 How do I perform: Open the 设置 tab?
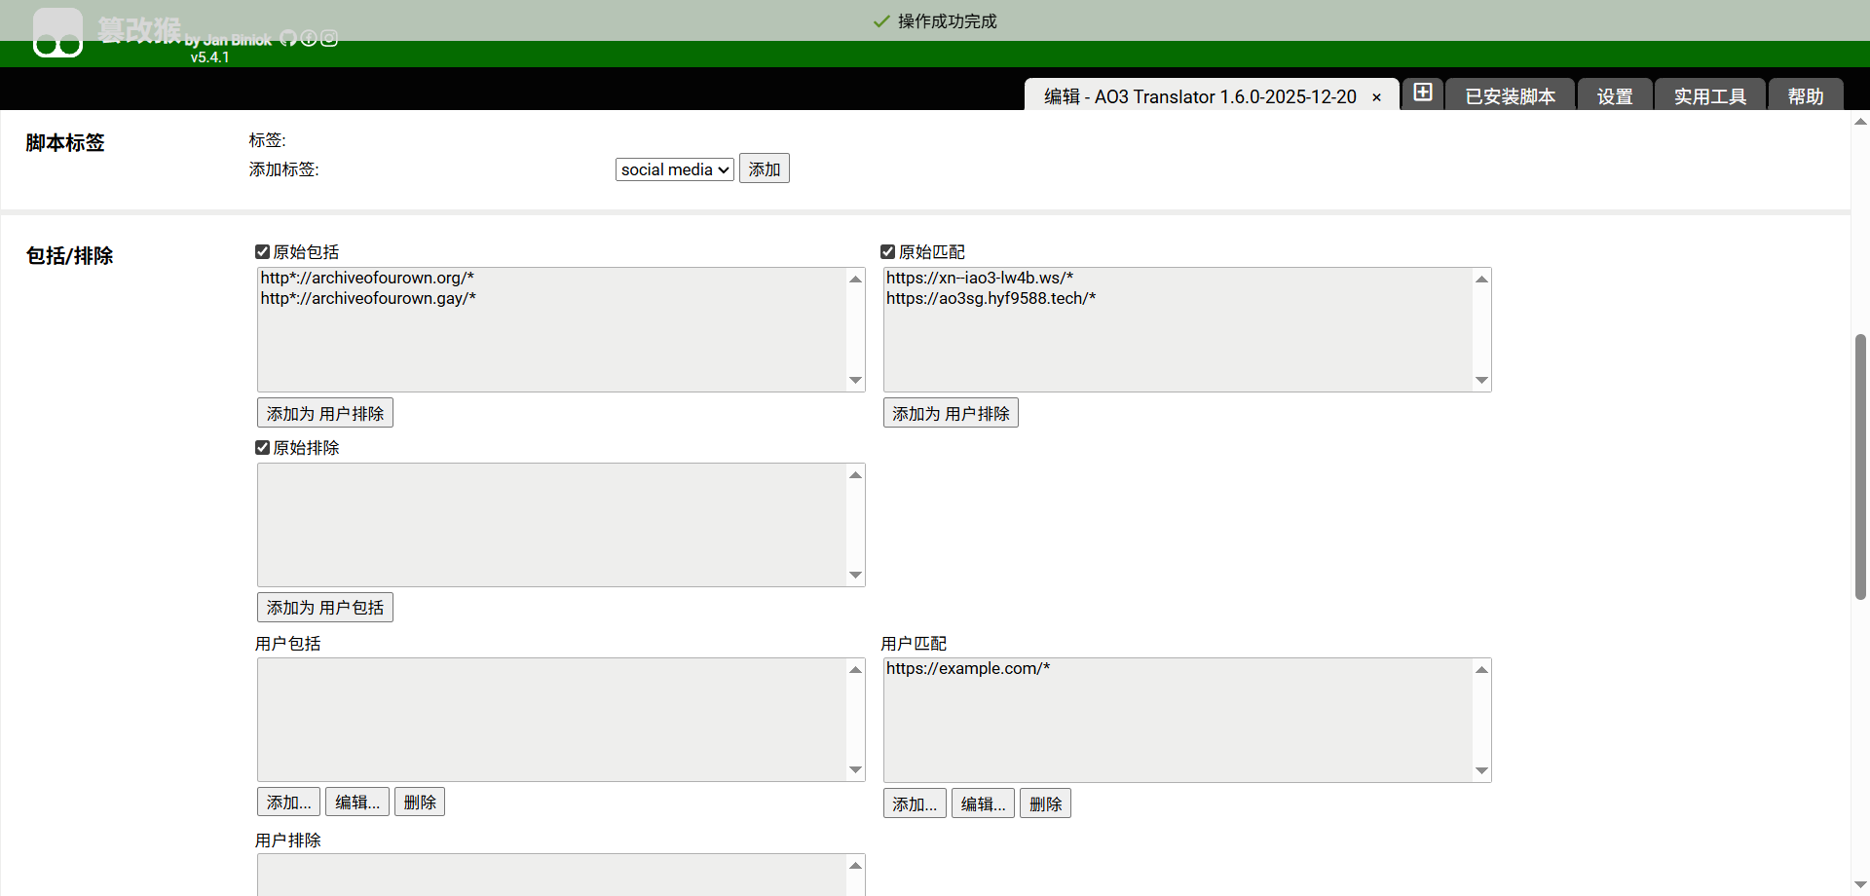[x=1614, y=96]
